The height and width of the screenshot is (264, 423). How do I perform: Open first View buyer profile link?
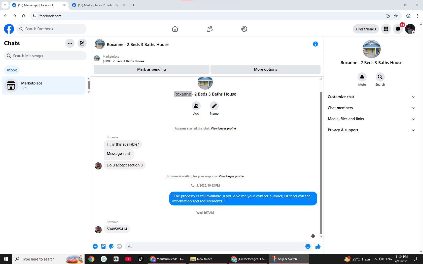click(x=223, y=128)
